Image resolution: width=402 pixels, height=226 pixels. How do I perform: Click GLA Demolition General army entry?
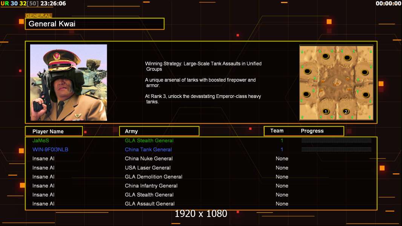(x=153, y=177)
